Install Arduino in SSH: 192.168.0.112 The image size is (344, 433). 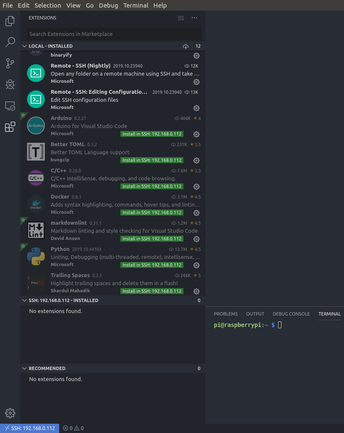(x=152, y=134)
